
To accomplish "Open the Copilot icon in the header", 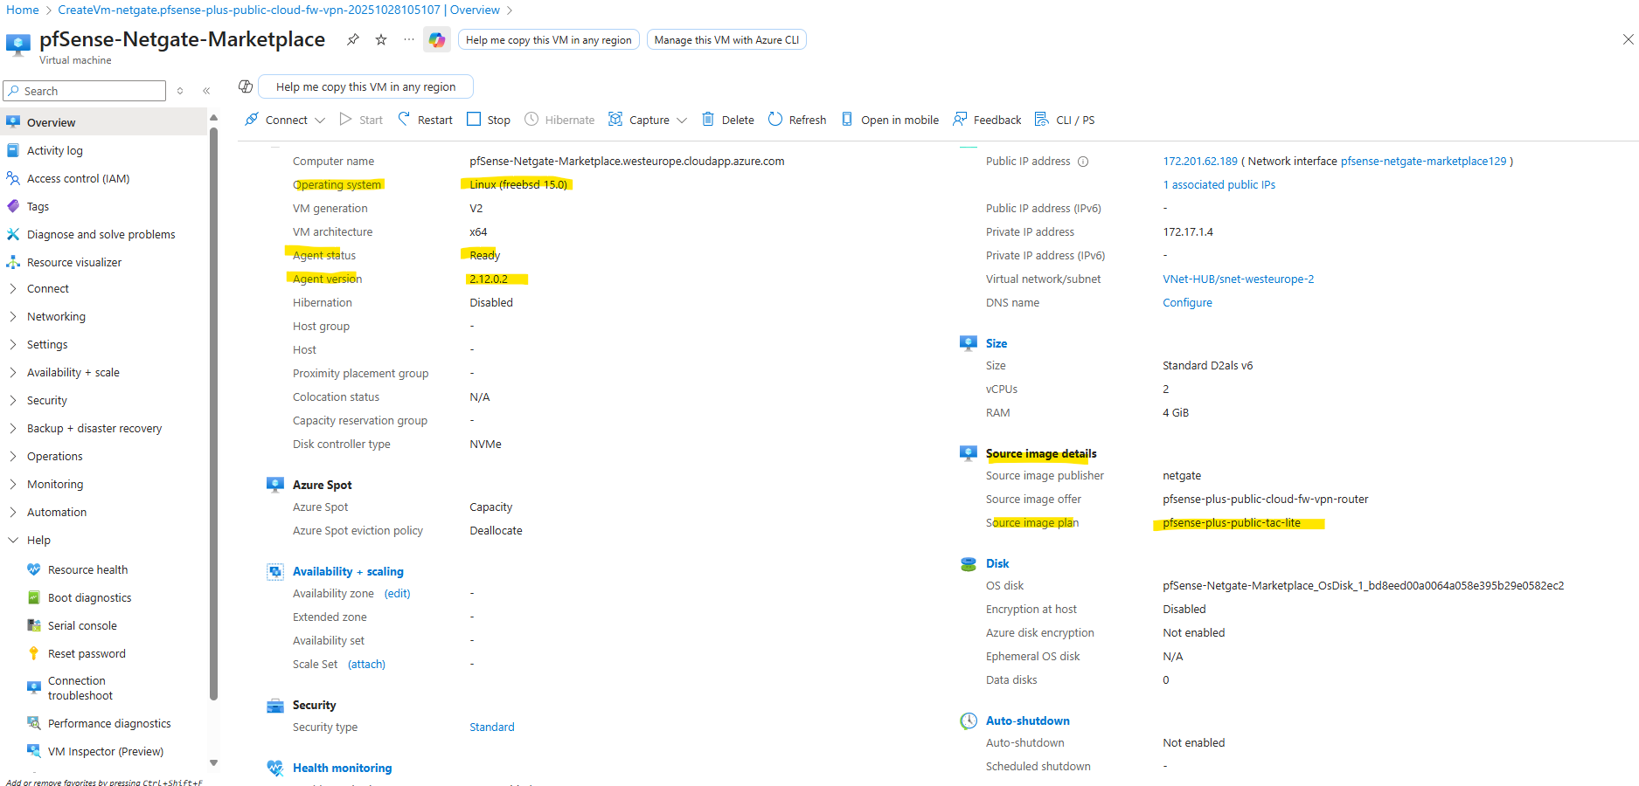I will (437, 39).
